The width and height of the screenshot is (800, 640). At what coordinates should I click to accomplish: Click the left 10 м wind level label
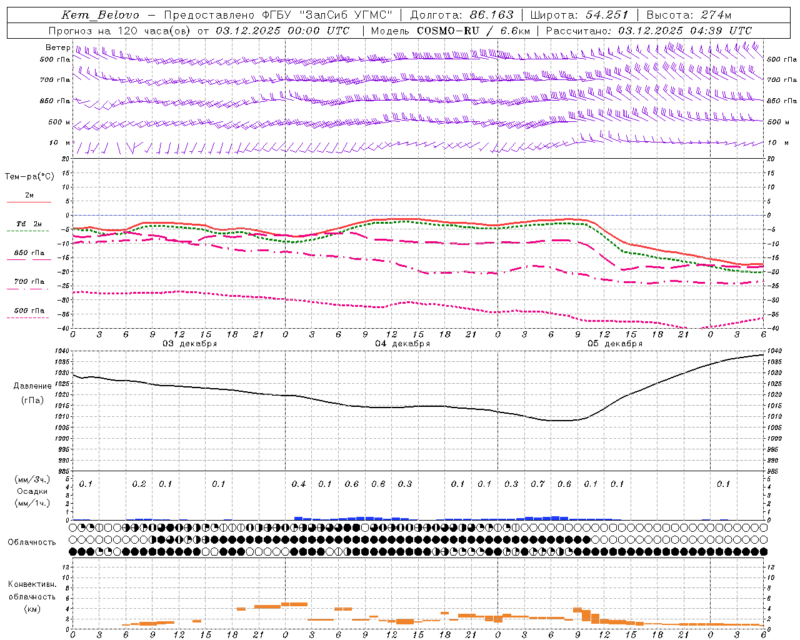60,142
